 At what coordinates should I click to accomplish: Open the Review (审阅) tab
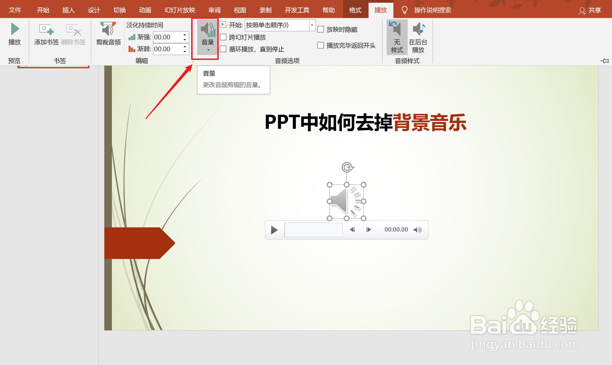[x=215, y=10]
